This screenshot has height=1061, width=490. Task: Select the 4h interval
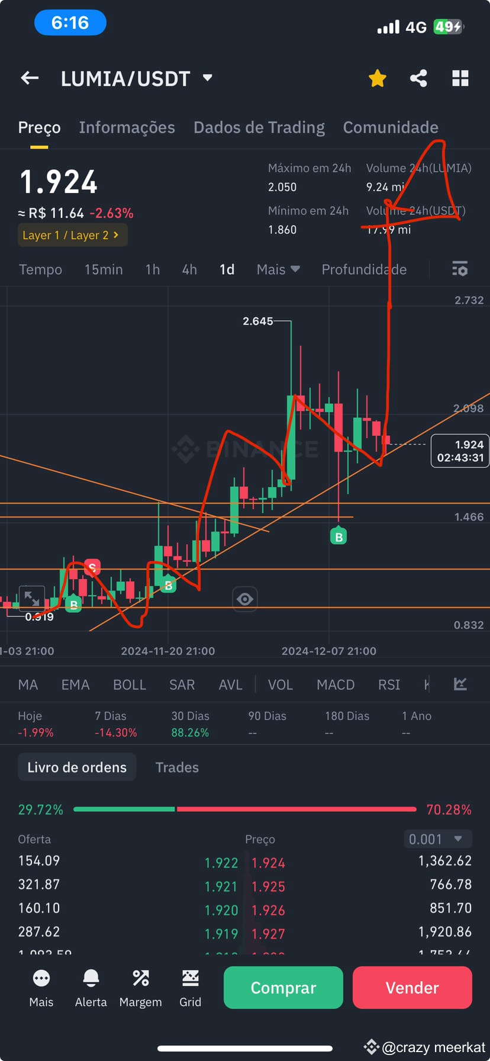click(x=189, y=269)
